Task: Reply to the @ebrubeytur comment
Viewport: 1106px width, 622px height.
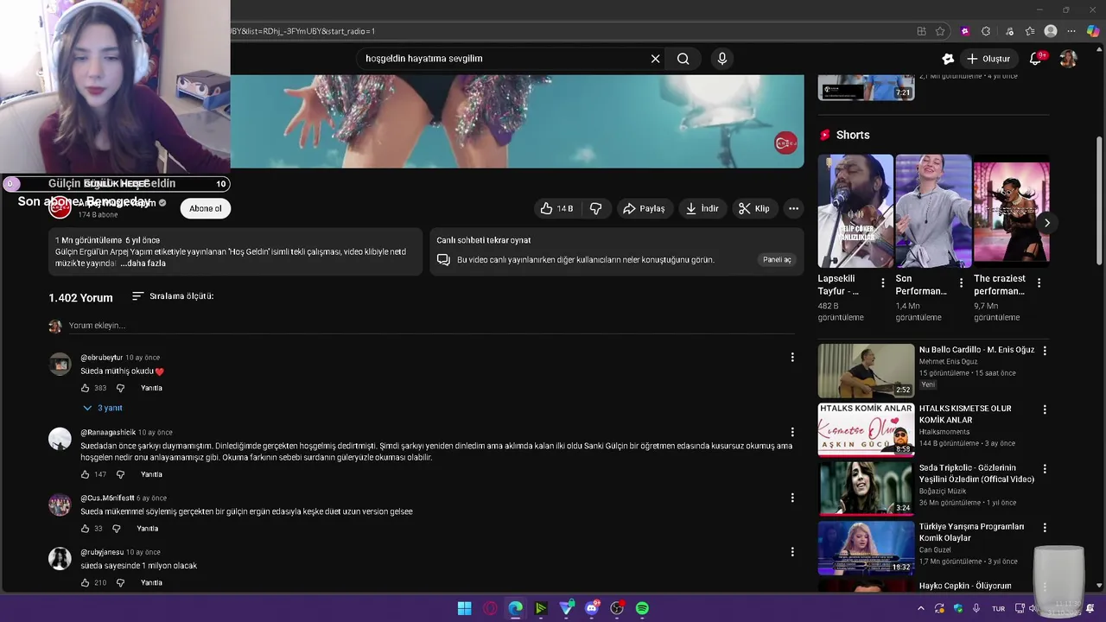Action: tap(151, 388)
